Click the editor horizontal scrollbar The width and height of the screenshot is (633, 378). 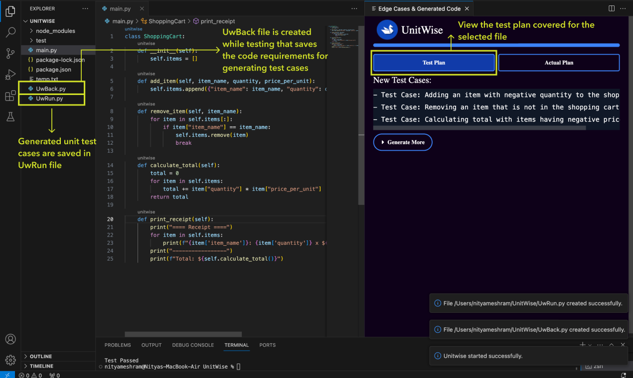pyautogui.click(x=183, y=335)
